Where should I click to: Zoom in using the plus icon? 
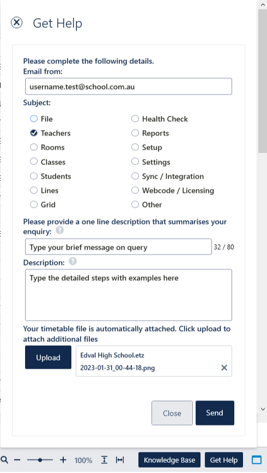[63, 460]
